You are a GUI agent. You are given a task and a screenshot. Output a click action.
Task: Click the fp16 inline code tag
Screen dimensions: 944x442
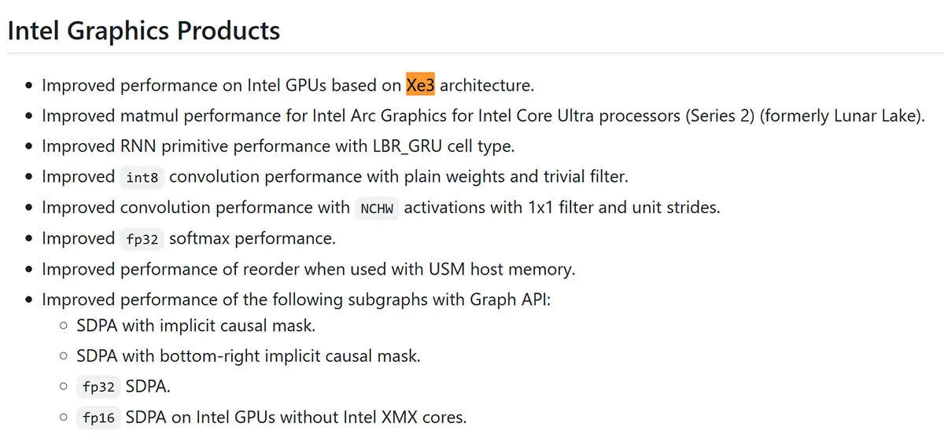point(98,418)
